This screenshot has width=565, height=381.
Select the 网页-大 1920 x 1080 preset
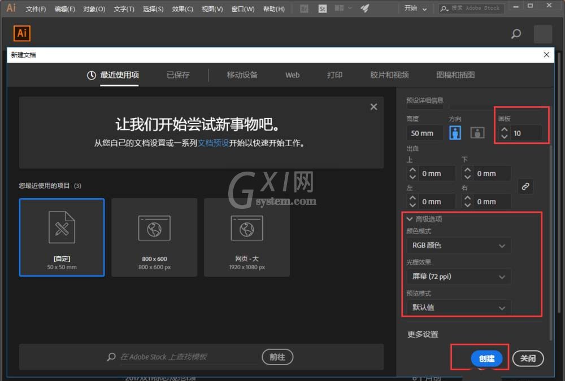click(247, 237)
